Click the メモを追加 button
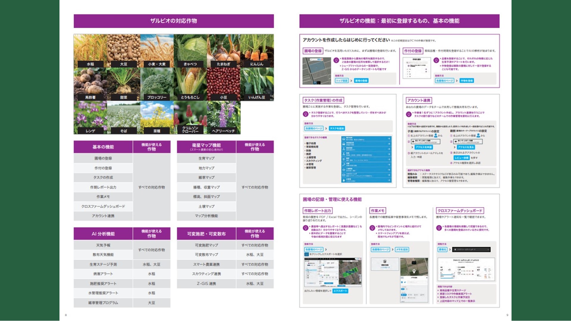This screenshot has width=571, height=321. point(402,249)
